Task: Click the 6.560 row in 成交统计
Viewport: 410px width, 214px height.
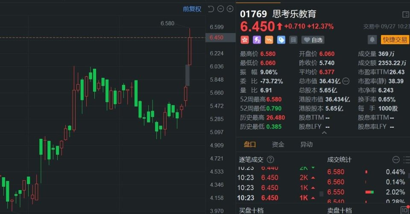Action: point(366,182)
